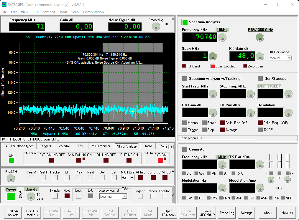This screenshot has width=299, height=220.
Task: Toggle the NF/G Analyzer ON indicator
Action: point(11,161)
